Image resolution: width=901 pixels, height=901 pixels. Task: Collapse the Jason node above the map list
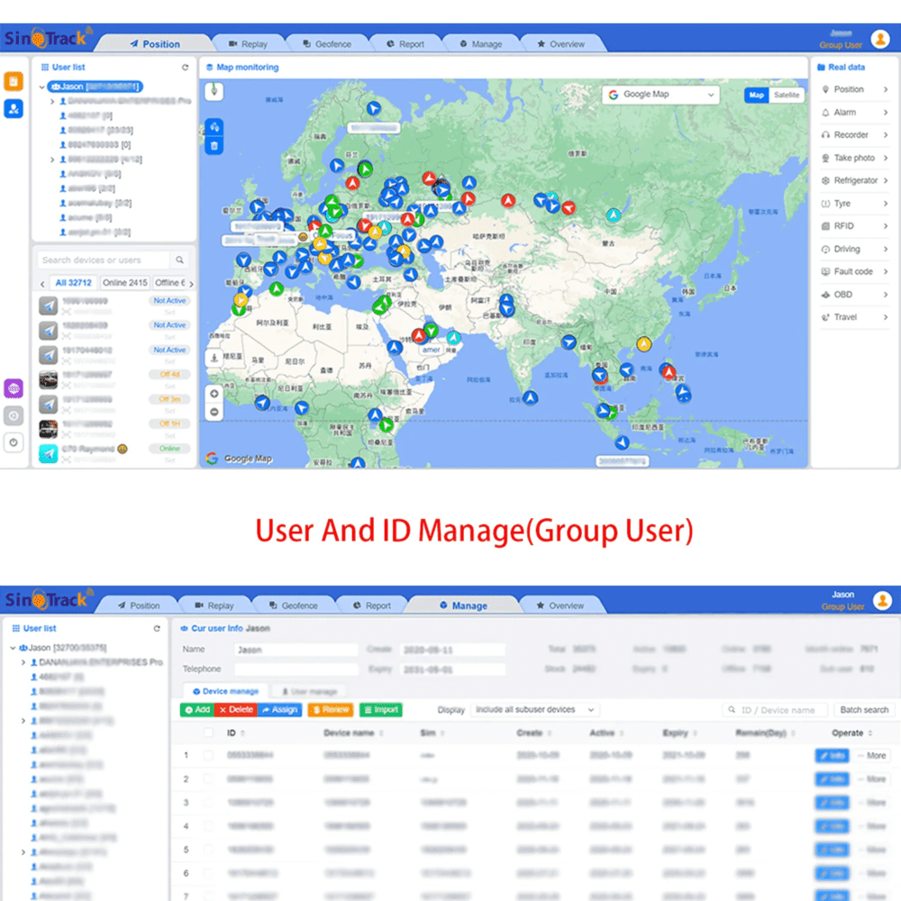[x=42, y=86]
